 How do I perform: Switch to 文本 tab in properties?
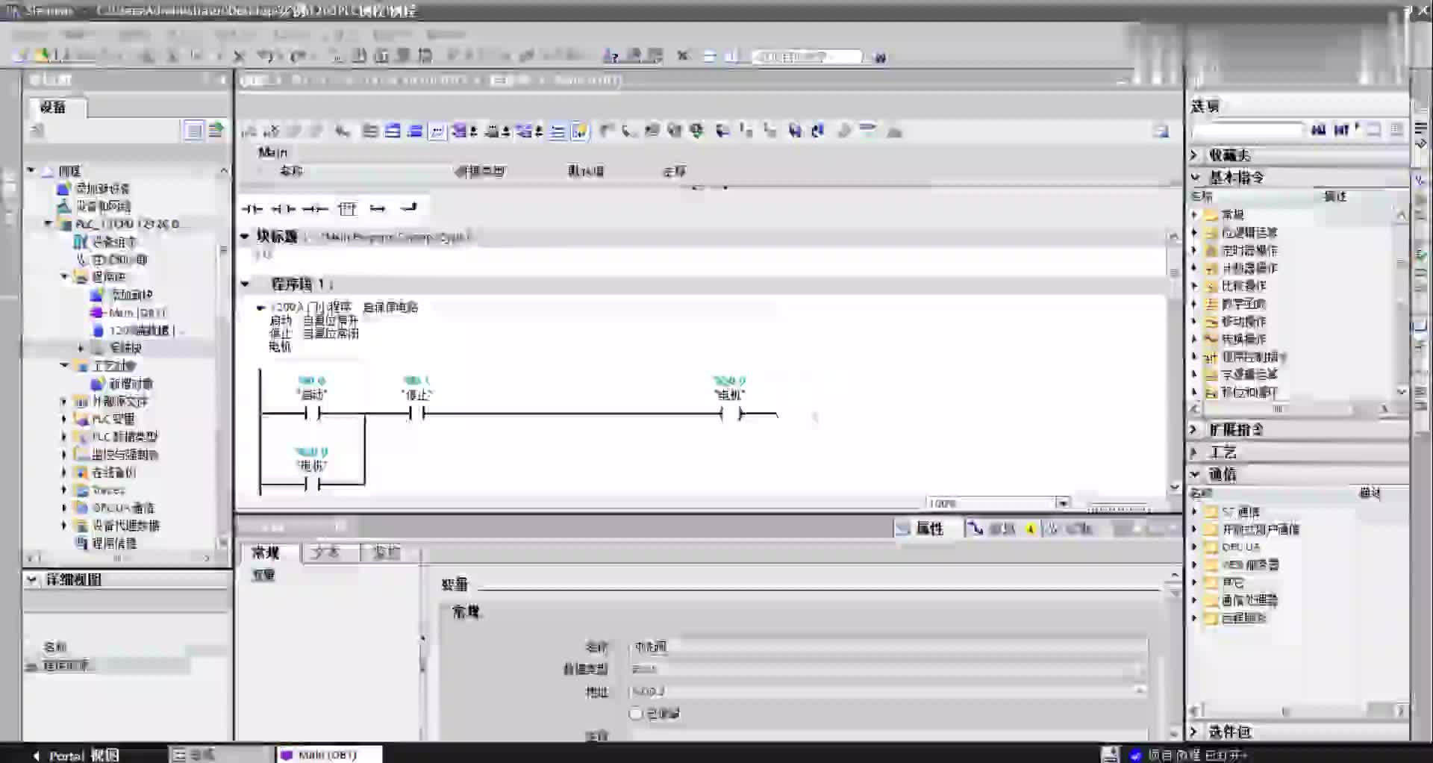(x=325, y=553)
